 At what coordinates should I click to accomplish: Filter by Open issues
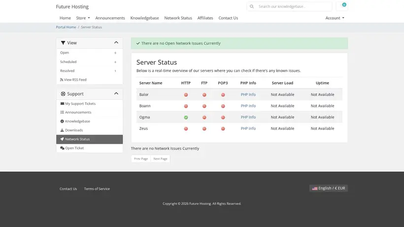click(x=89, y=53)
